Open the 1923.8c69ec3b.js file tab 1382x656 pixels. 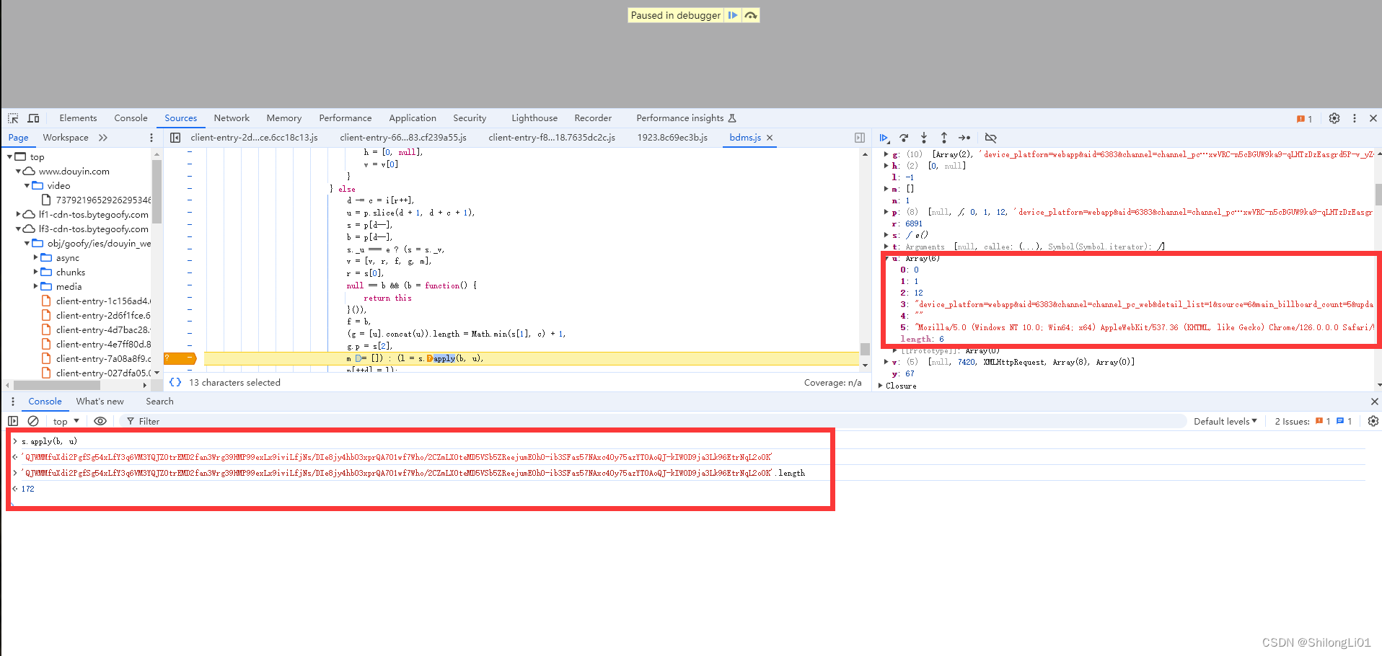(672, 138)
